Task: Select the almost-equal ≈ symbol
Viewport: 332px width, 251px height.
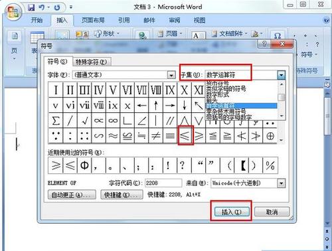Action: tap(113, 135)
